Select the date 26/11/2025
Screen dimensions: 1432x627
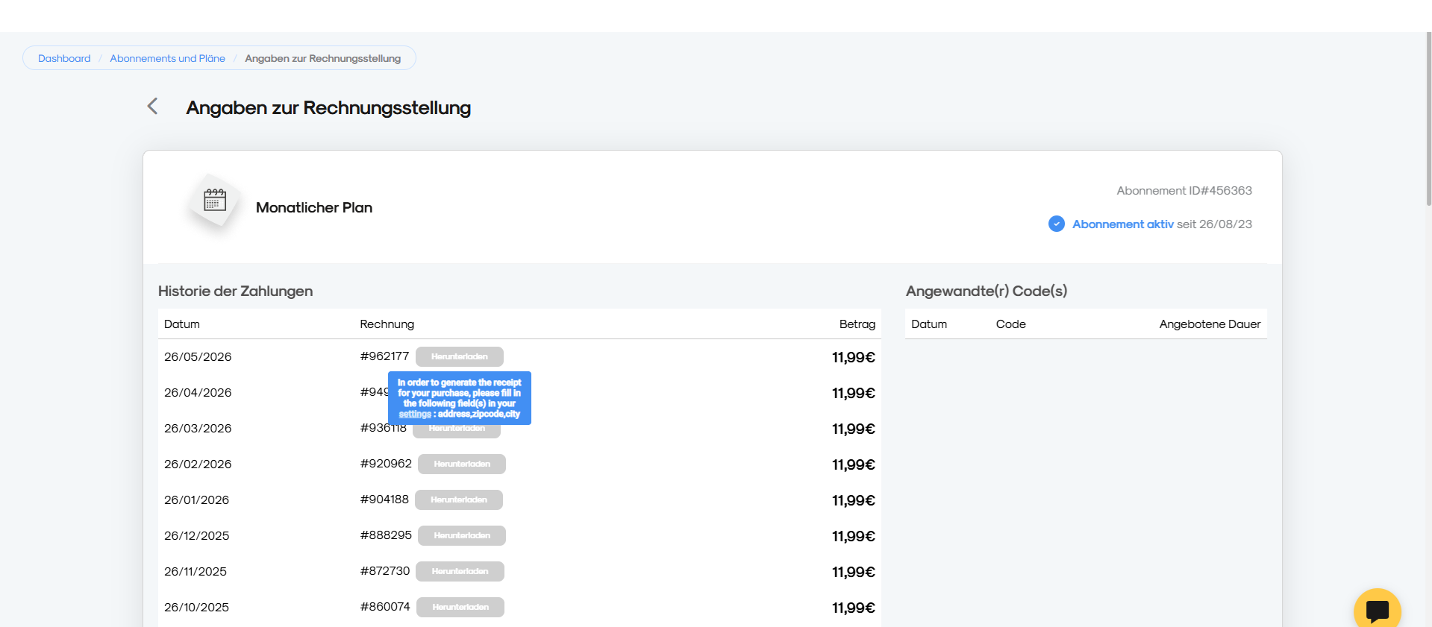[x=196, y=571]
